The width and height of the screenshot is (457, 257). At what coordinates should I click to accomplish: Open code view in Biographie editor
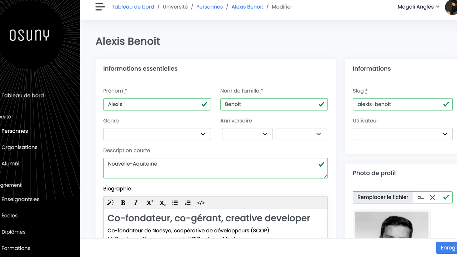[201, 203]
